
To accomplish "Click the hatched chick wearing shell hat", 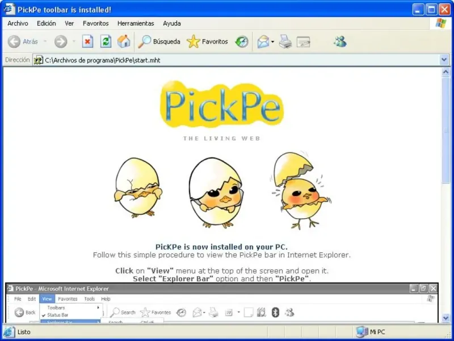I will pos(301,190).
